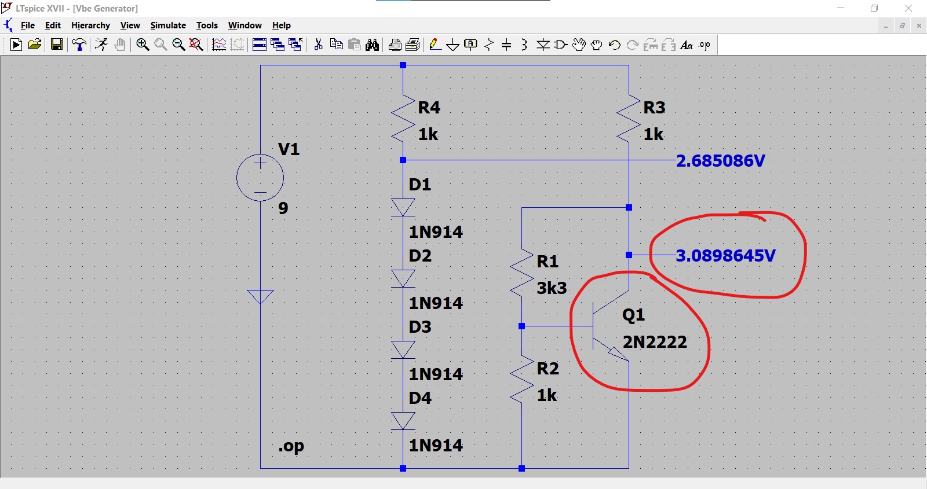Click the Close All Windows icon

295,45
